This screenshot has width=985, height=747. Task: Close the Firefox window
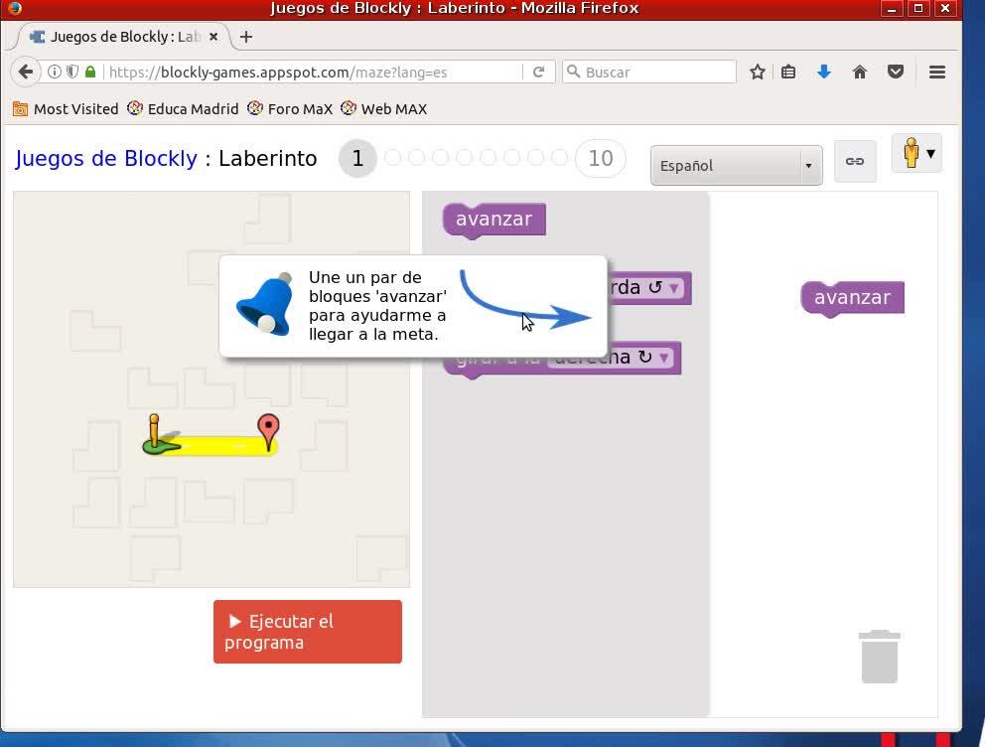pos(945,9)
